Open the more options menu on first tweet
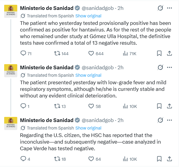 tap(169, 8)
